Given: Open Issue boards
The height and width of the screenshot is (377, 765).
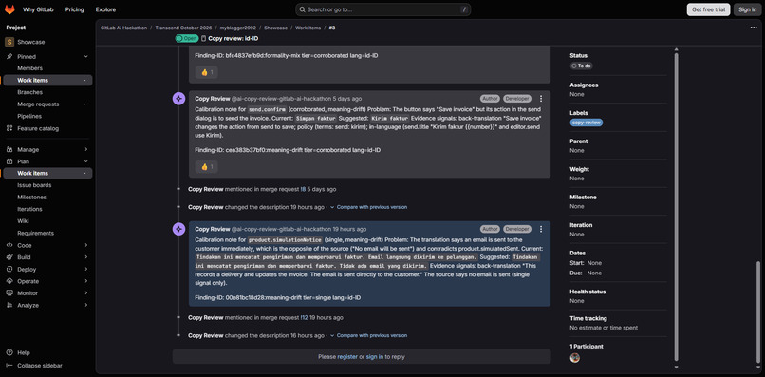Looking at the screenshot, I should pos(34,185).
